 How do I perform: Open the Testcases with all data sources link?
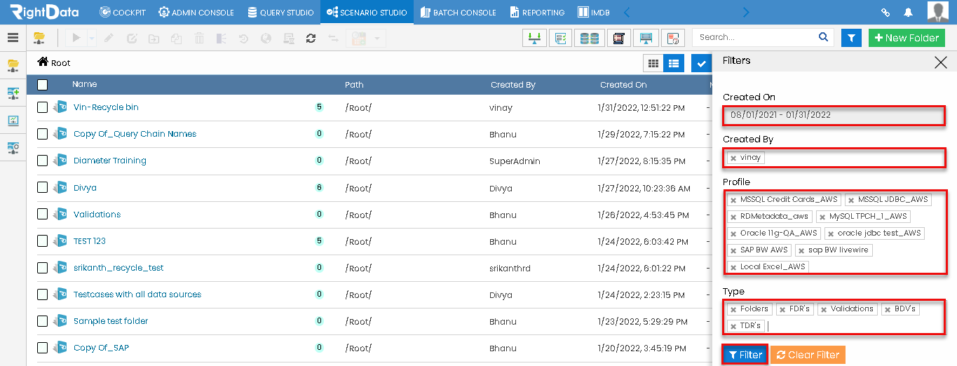click(x=137, y=294)
